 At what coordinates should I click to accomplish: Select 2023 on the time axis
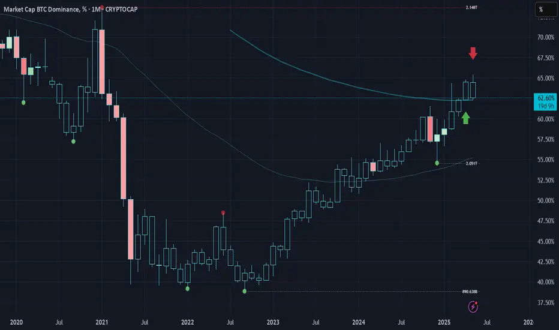click(x=273, y=322)
